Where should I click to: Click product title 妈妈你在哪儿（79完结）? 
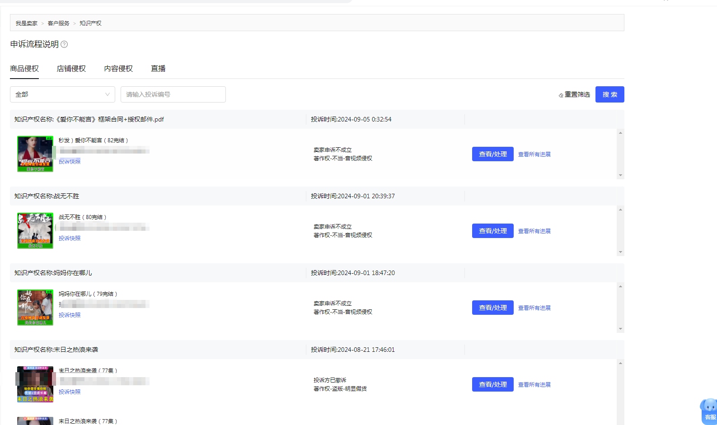point(88,294)
